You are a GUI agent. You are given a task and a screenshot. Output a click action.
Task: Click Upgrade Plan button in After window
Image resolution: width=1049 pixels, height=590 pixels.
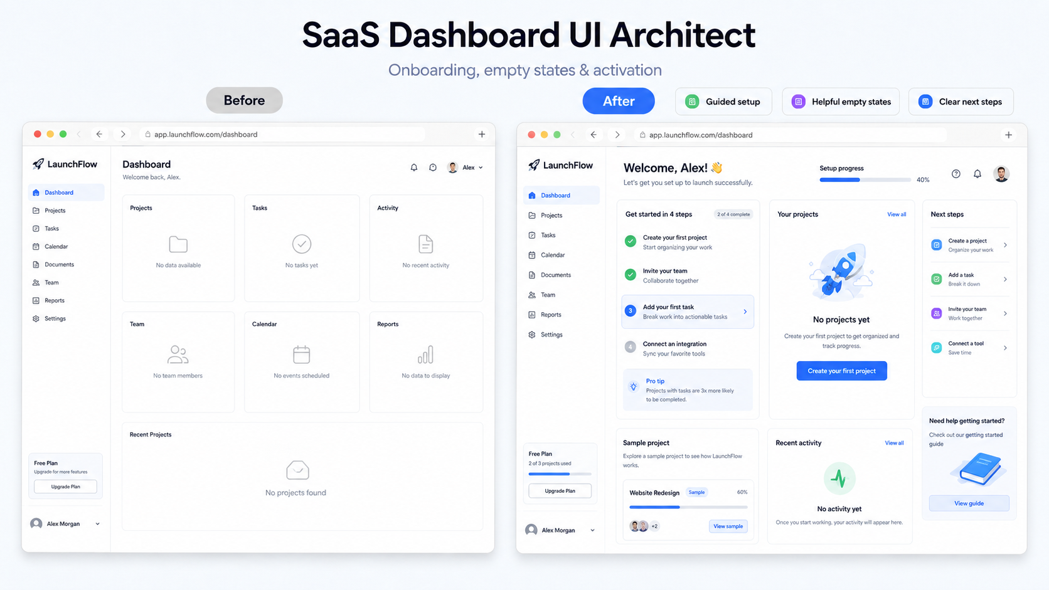560,491
